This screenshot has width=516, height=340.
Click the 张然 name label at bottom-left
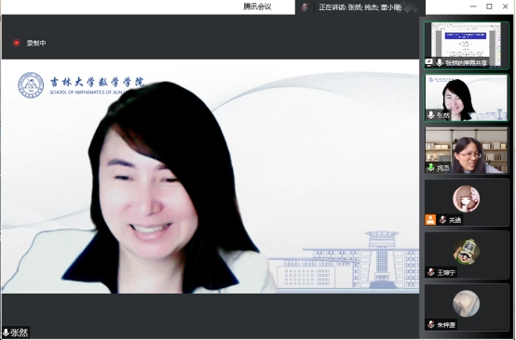click(x=20, y=333)
